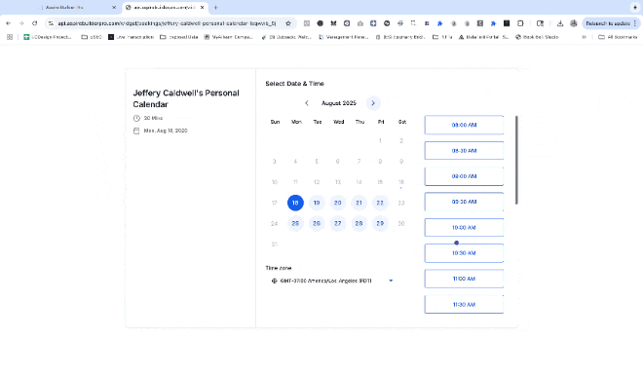
Task: Select August 27 date
Action: pyautogui.click(x=337, y=223)
